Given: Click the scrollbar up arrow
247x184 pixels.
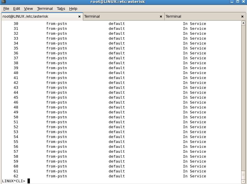Looking at the screenshot, I should (244, 23).
